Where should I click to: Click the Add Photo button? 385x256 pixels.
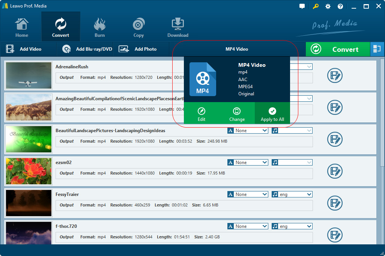click(x=138, y=49)
